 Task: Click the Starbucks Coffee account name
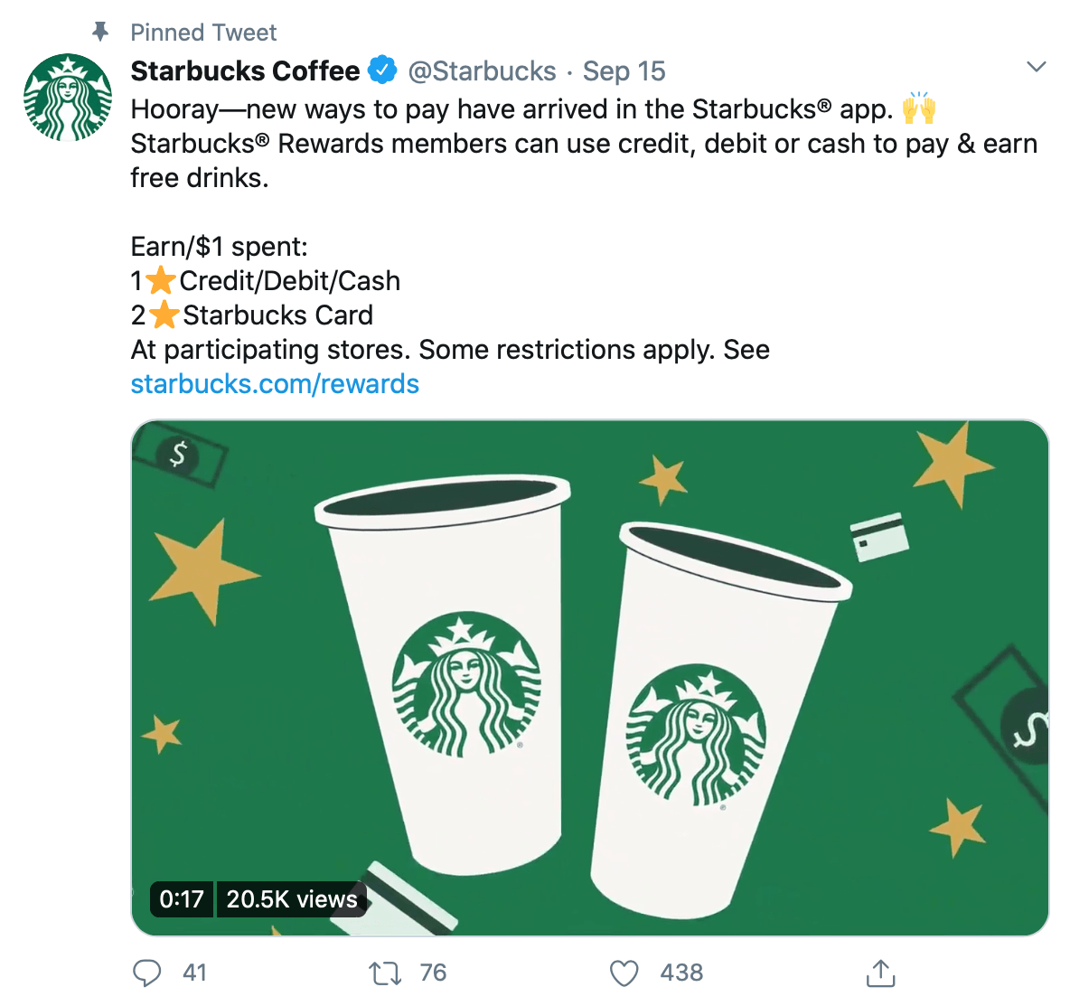(x=245, y=71)
